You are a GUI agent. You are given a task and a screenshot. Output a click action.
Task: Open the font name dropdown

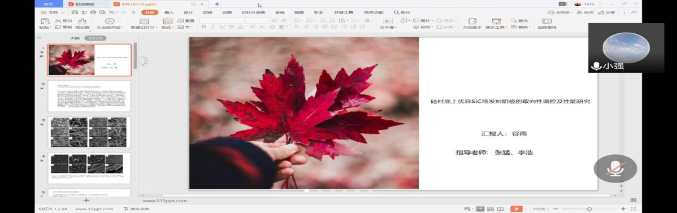pos(222,20)
